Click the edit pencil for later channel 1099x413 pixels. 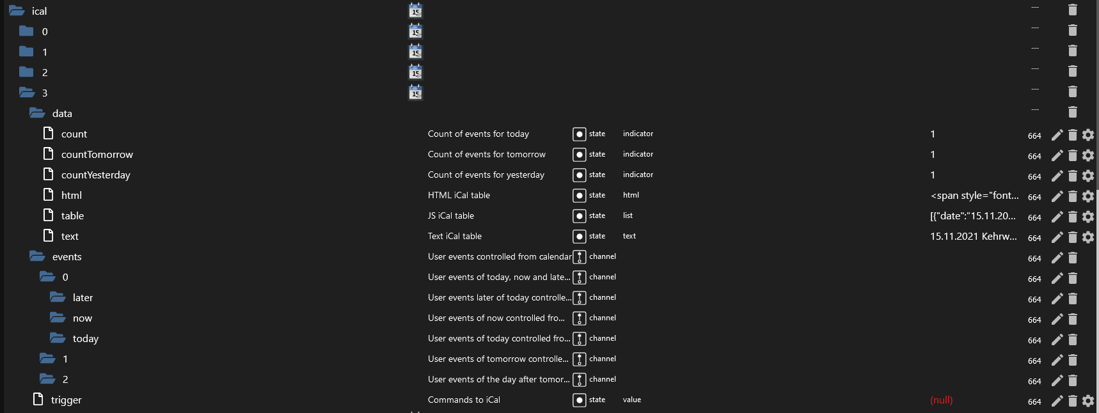point(1057,299)
